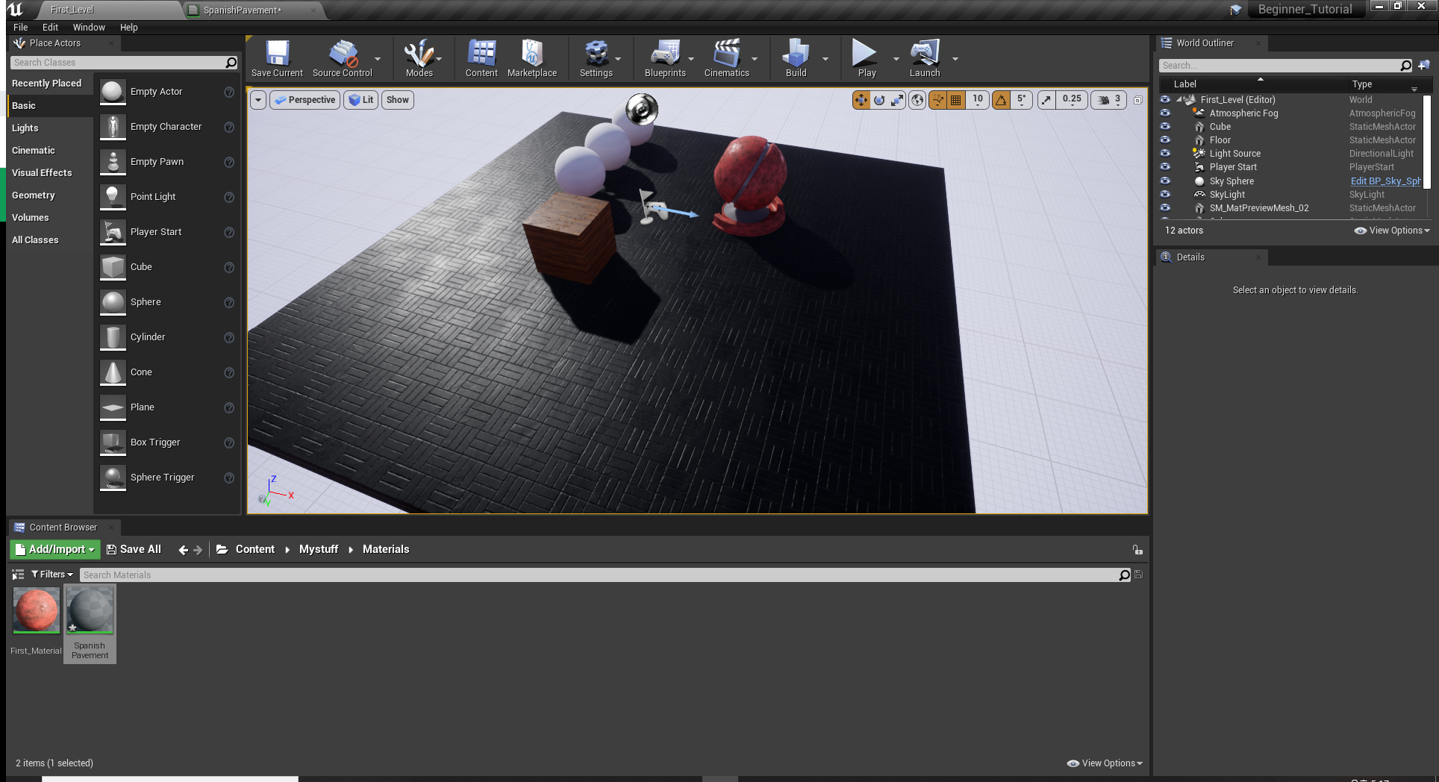Select the Volumes category in Place Actors
Viewport: 1439px width, 782px height.
pos(31,218)
